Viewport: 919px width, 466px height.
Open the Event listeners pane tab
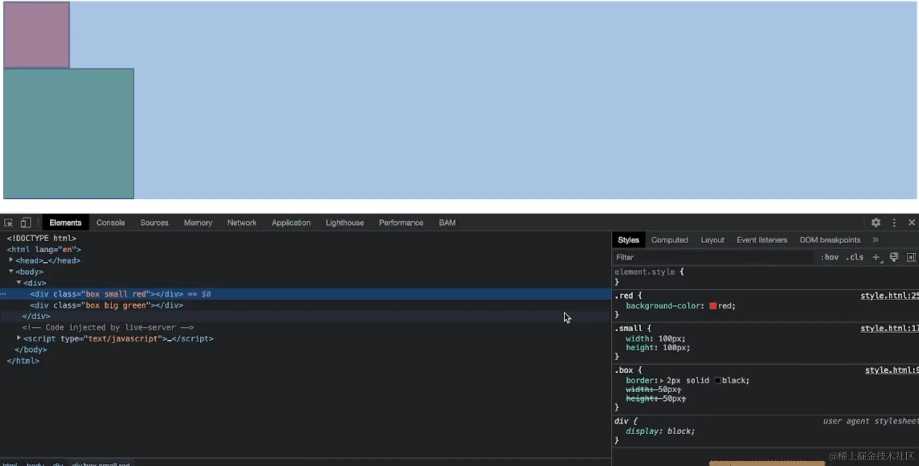762,240
